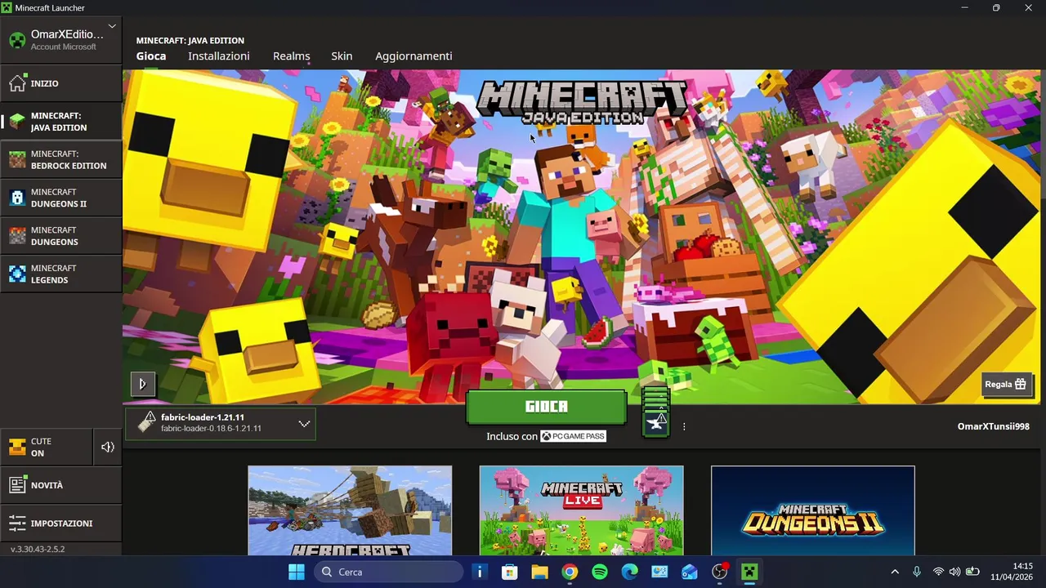
Task: Open the Wi-Fi network tray icon
Action: pos(938,572)
